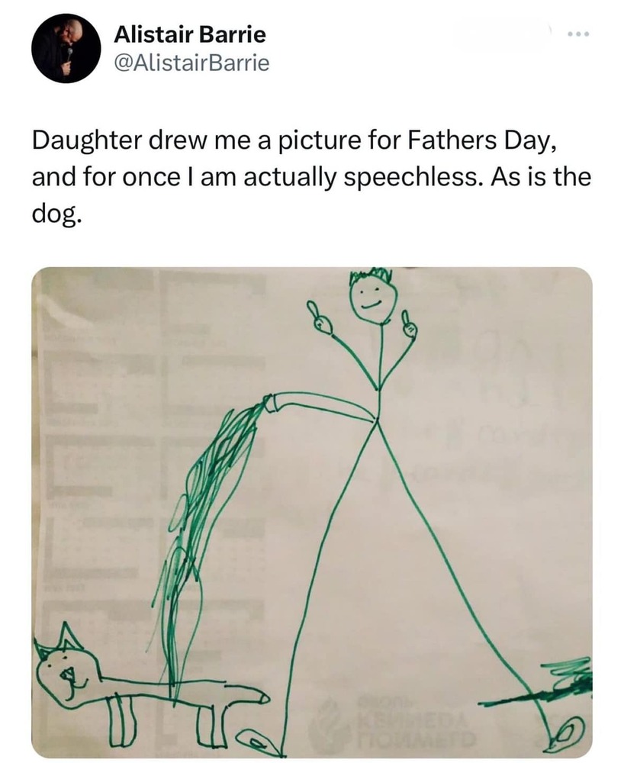
Task: Click the word dog ending the tweet
Action: point(54,213)
